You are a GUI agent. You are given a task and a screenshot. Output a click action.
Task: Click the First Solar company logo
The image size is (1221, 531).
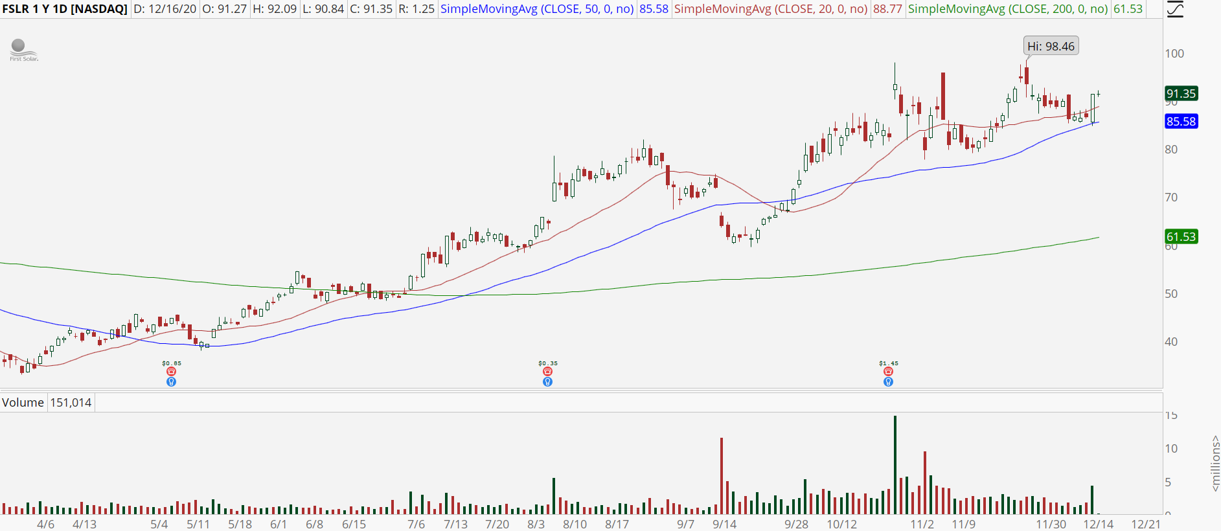[24, 51]
